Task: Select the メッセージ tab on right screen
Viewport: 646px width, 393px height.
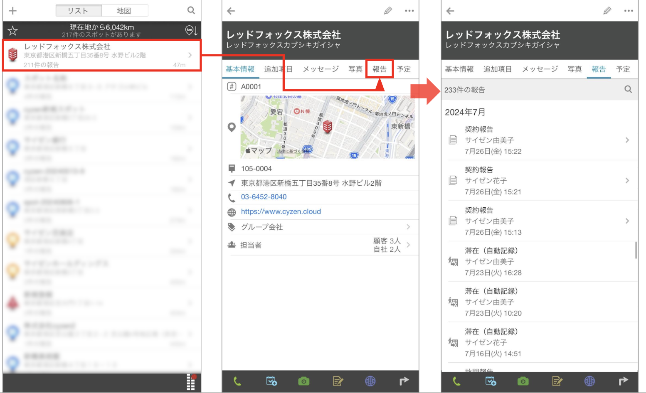Action: 540,69
